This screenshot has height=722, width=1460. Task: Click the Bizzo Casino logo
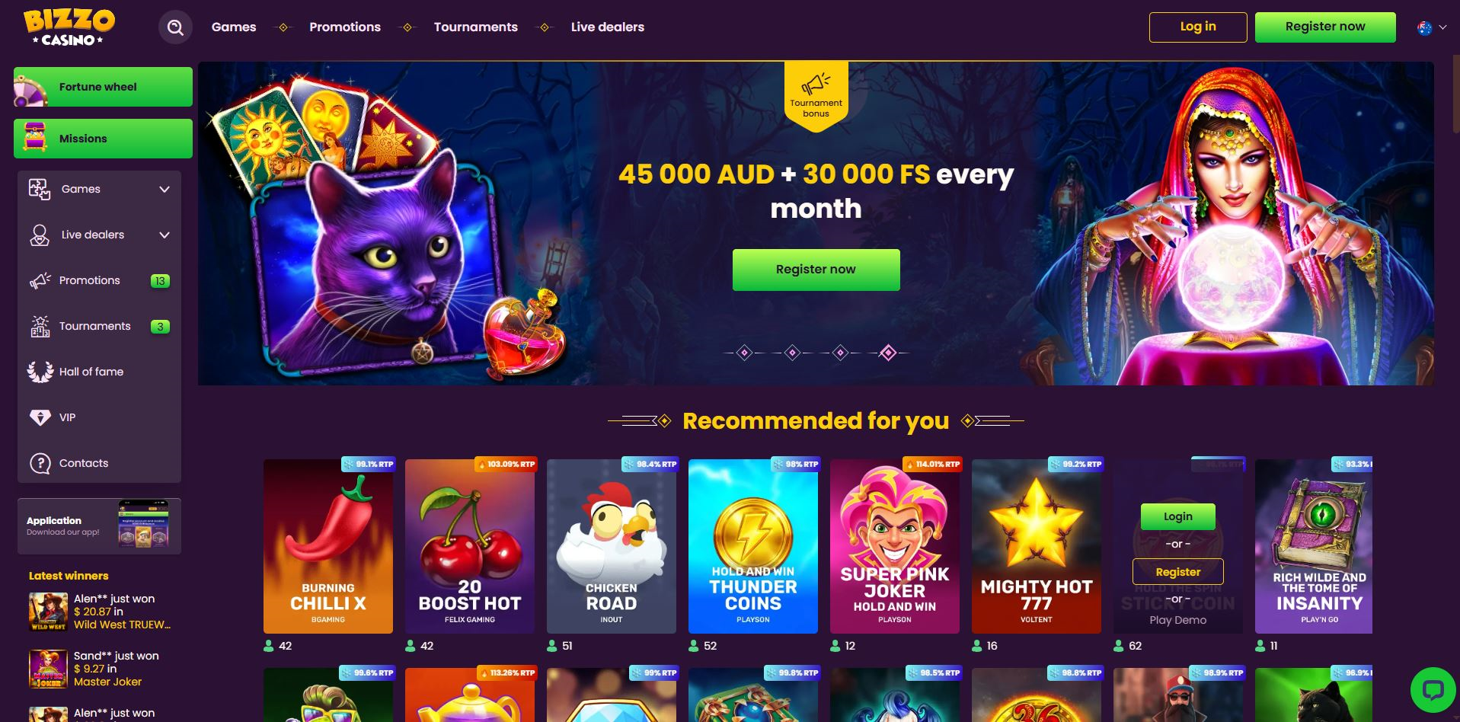click(69, 27)
